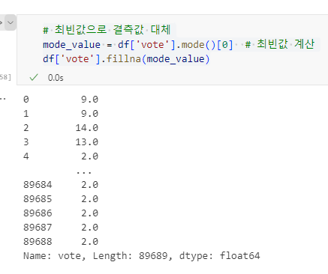The height and width of the screenshot is (274, 328).
Task: Click the 0.0s execution time label
Action: tap(56, 78)
